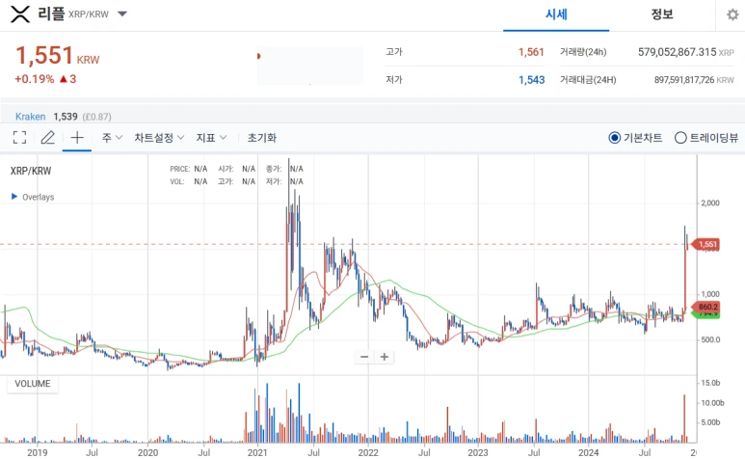Toggle fullscreen chart mode icon
The image size is (745, 459).
(x=19, y=138)
